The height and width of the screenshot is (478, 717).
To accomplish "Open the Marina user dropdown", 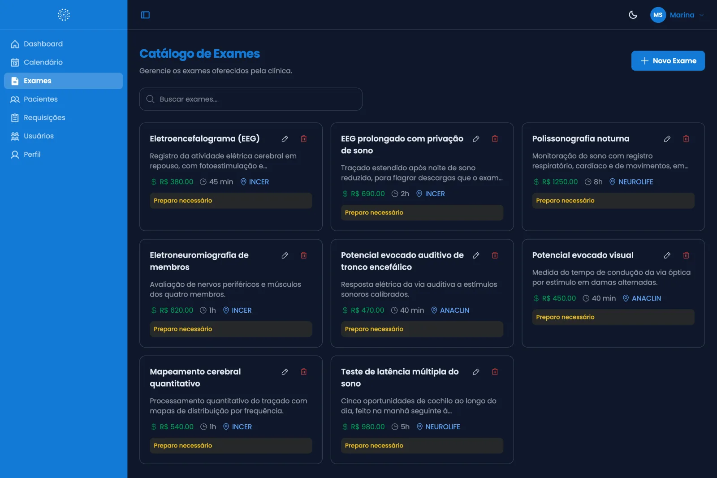I will click(x=678, y=15).
